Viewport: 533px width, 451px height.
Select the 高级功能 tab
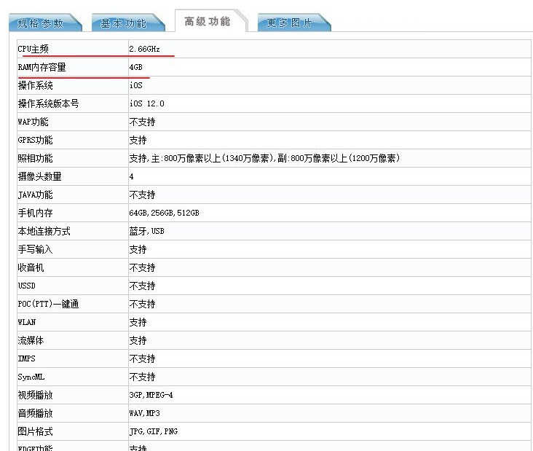(208, 21)
